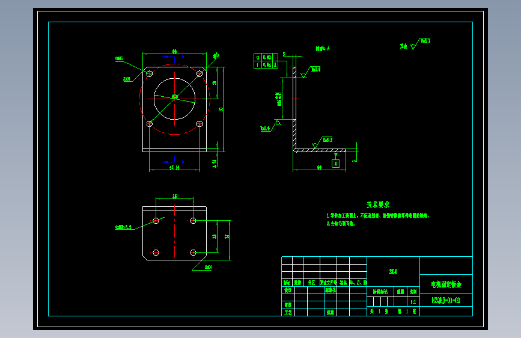Click the "47.14" dimension text
This screenshot has height=338, width=521.
pyautogui.click(x=174, y=167)
